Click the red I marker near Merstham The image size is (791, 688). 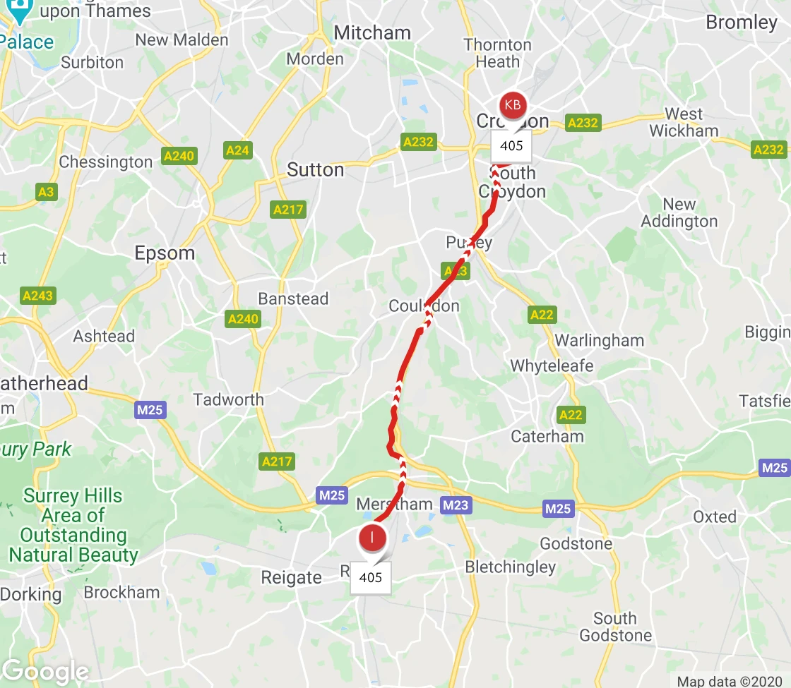(372, 537)
